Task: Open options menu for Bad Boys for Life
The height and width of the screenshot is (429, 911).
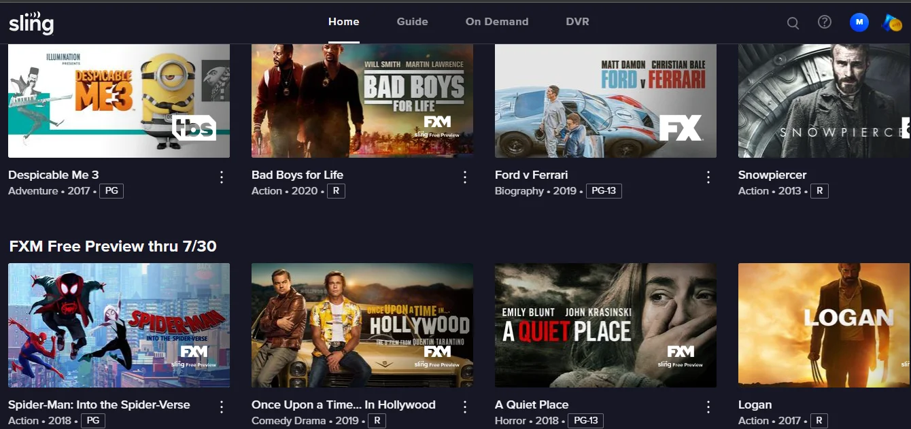Action: click(465, 177)
